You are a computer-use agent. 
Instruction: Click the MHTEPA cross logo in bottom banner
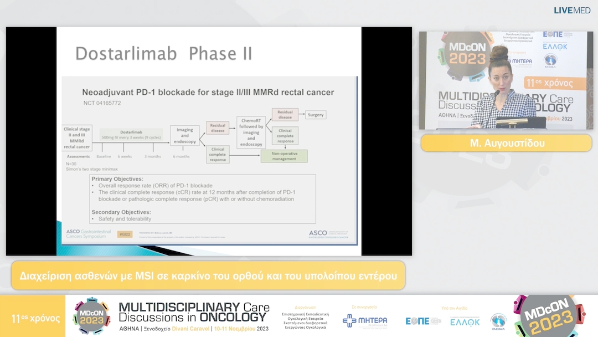[x=365, y=321]
